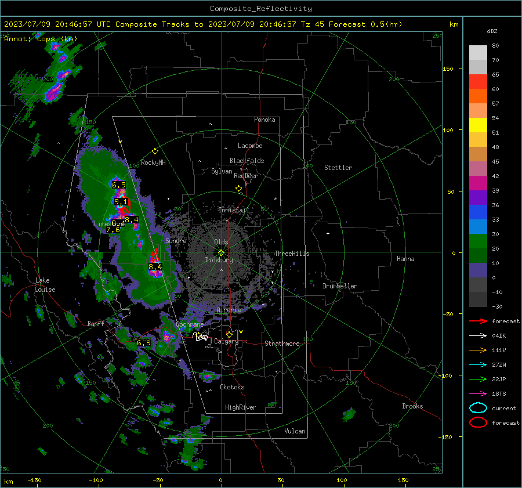Click the ThreeHills city label

click(292, 254)
